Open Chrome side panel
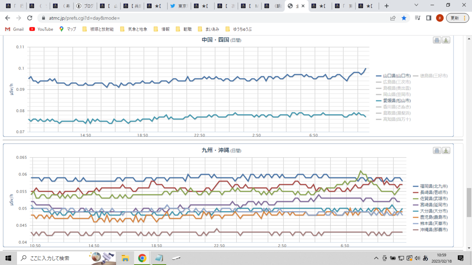Viewport: 472px width, 265px height. (429, 18)
